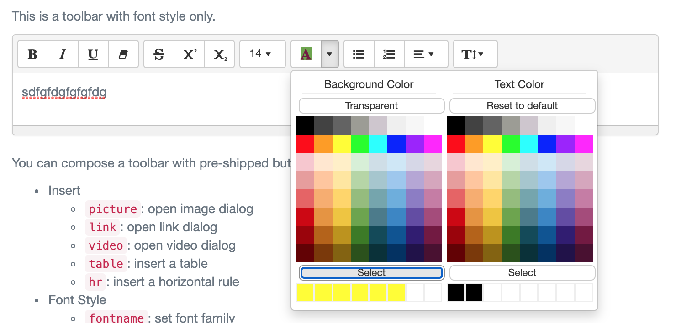Click the 'table' code label
The width and height of the screenshot is (676, 323).
pos(106,264)
